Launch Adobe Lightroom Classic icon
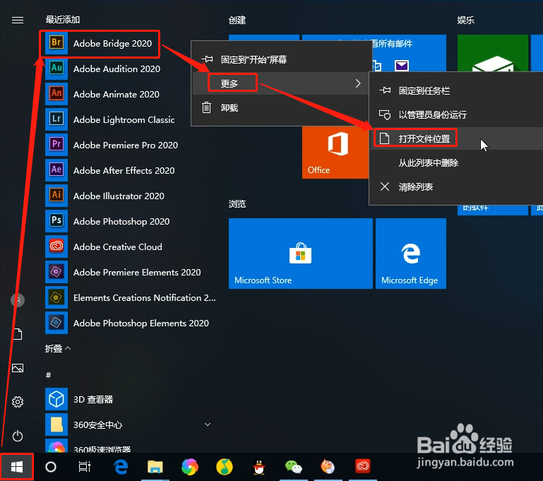The width and height of the screenshot is (543, 481). coord(56,119)
